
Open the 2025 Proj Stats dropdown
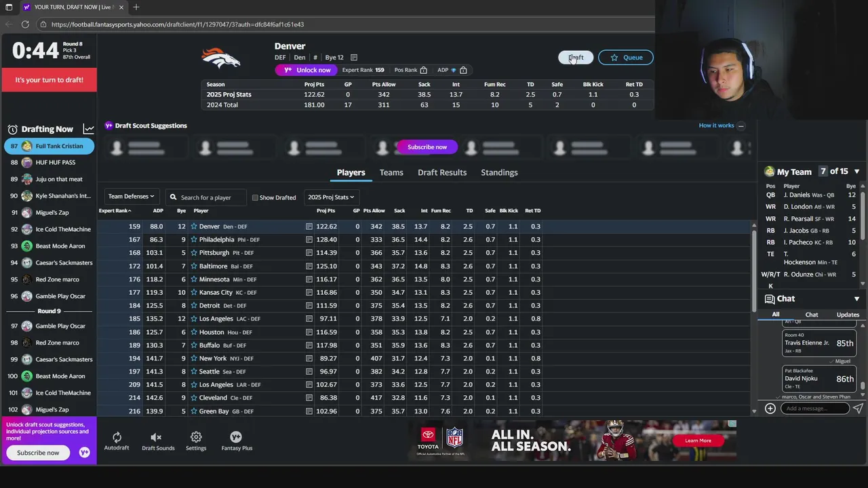click(x=331, y=197)
